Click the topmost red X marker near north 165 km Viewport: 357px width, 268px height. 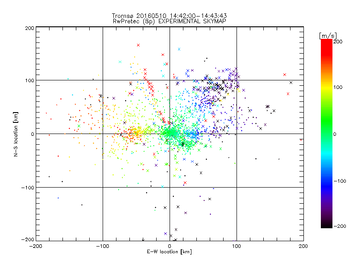point(138,45)
